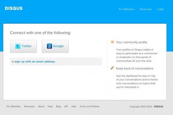
Task: Open API footer link
Action: tap(66, 106)
